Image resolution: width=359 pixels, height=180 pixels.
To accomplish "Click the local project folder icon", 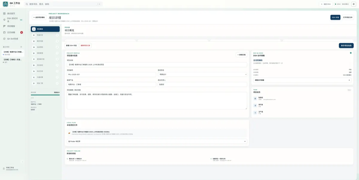I will pos(69,133).
